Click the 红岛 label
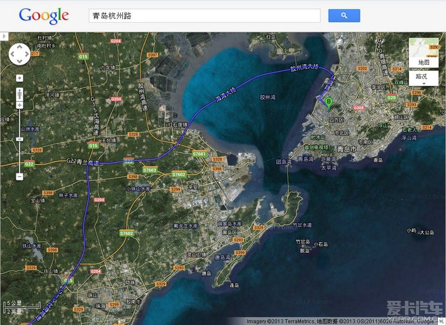 click(271, 37)
